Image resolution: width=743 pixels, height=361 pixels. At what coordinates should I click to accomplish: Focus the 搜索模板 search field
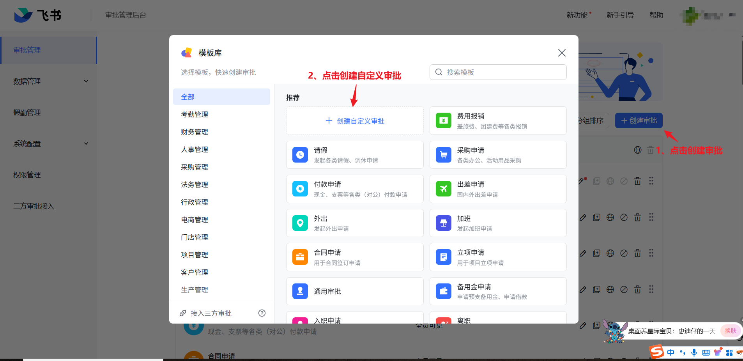(498, 72)
